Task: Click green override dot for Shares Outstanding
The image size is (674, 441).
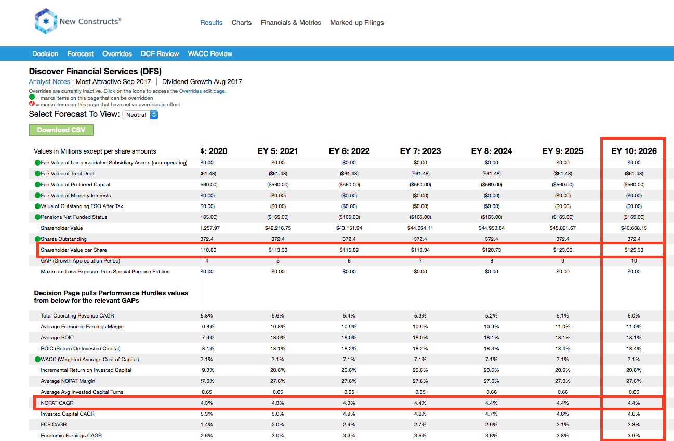Action: [x=37, y=239]
